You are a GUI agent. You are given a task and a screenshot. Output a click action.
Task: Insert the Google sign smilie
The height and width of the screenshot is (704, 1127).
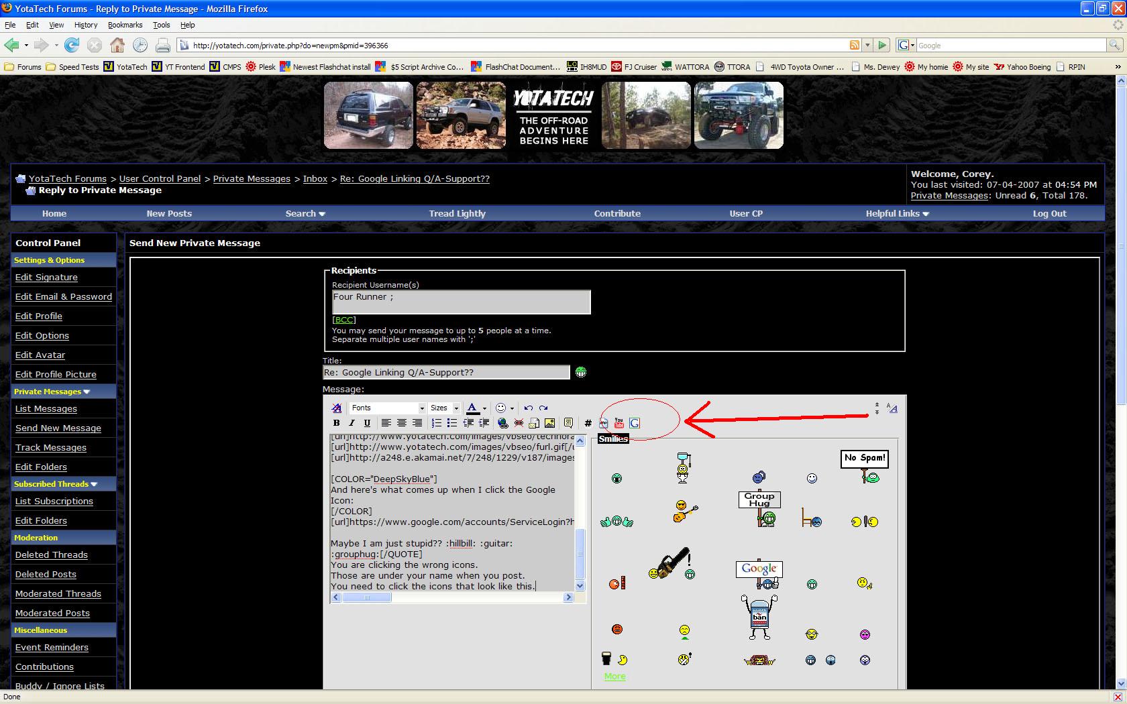(759, 575)
